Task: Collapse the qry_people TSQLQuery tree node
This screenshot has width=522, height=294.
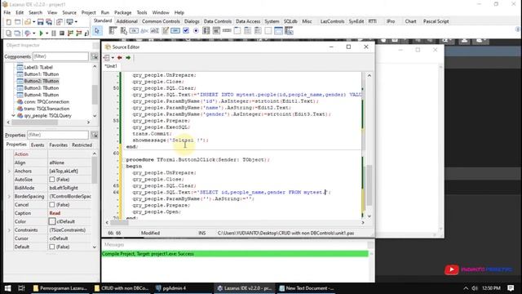Action: (13, 116)
